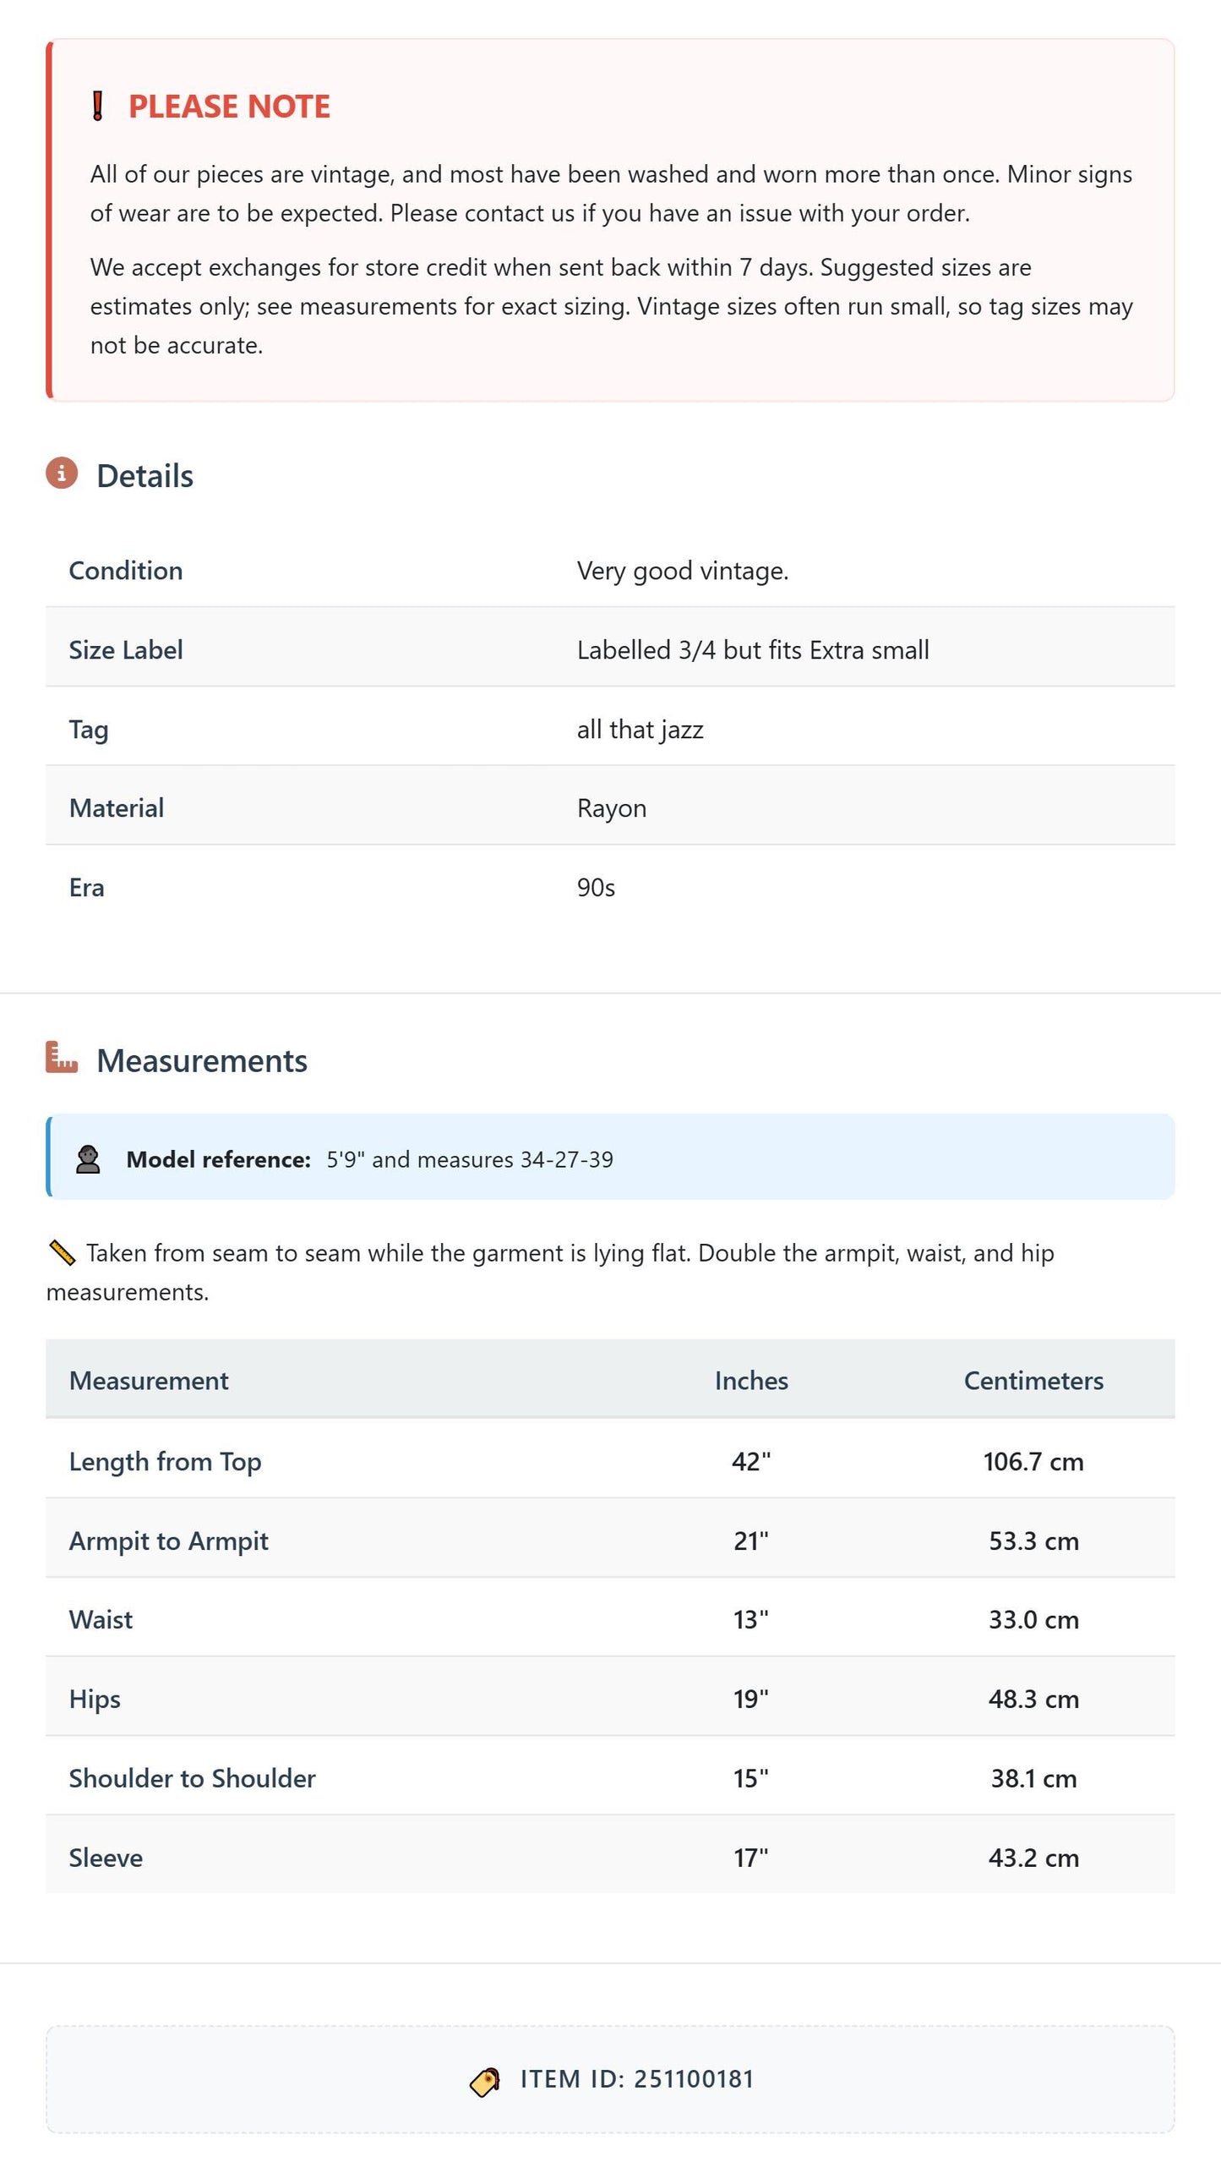
Task: Click the Shoulder to Shoulder row label
Action: click(x=192, y=1778)
